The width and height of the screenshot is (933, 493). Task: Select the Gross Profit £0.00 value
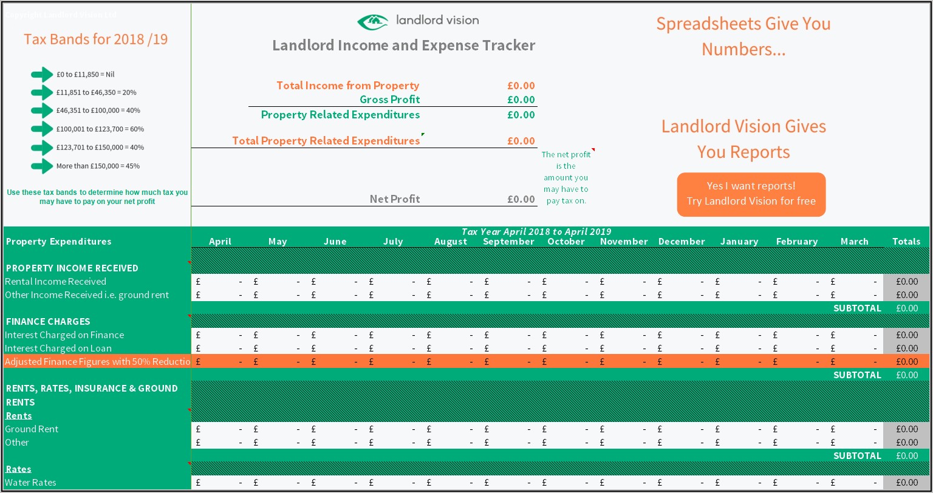pos(521,100)
